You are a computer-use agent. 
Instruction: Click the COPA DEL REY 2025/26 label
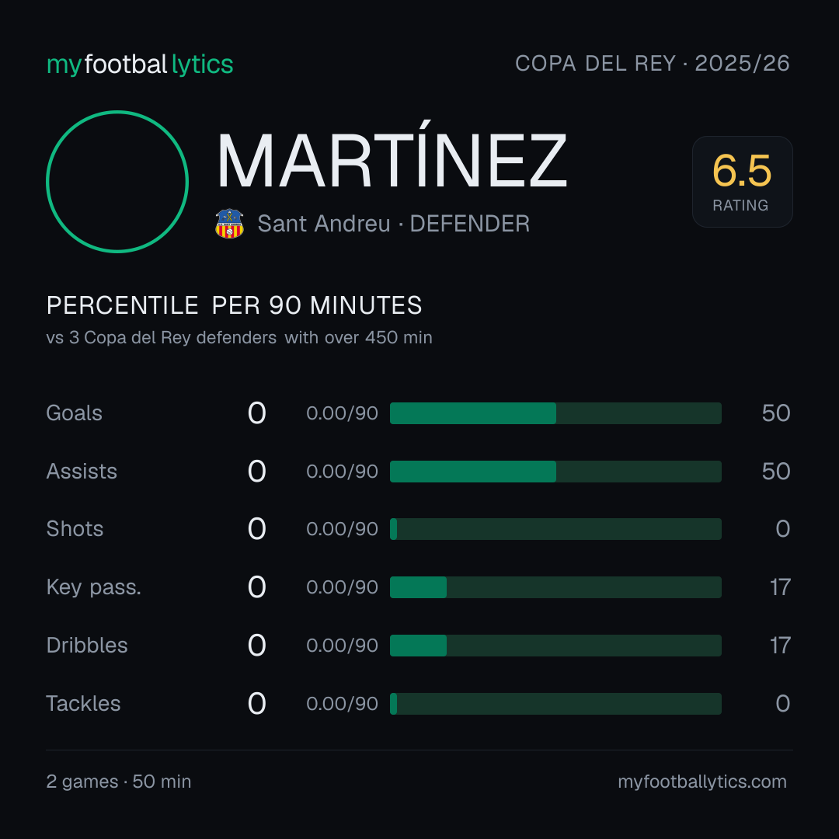pos(653,64)
